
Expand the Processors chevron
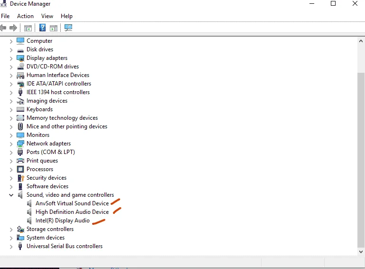[x=11, y=170]
